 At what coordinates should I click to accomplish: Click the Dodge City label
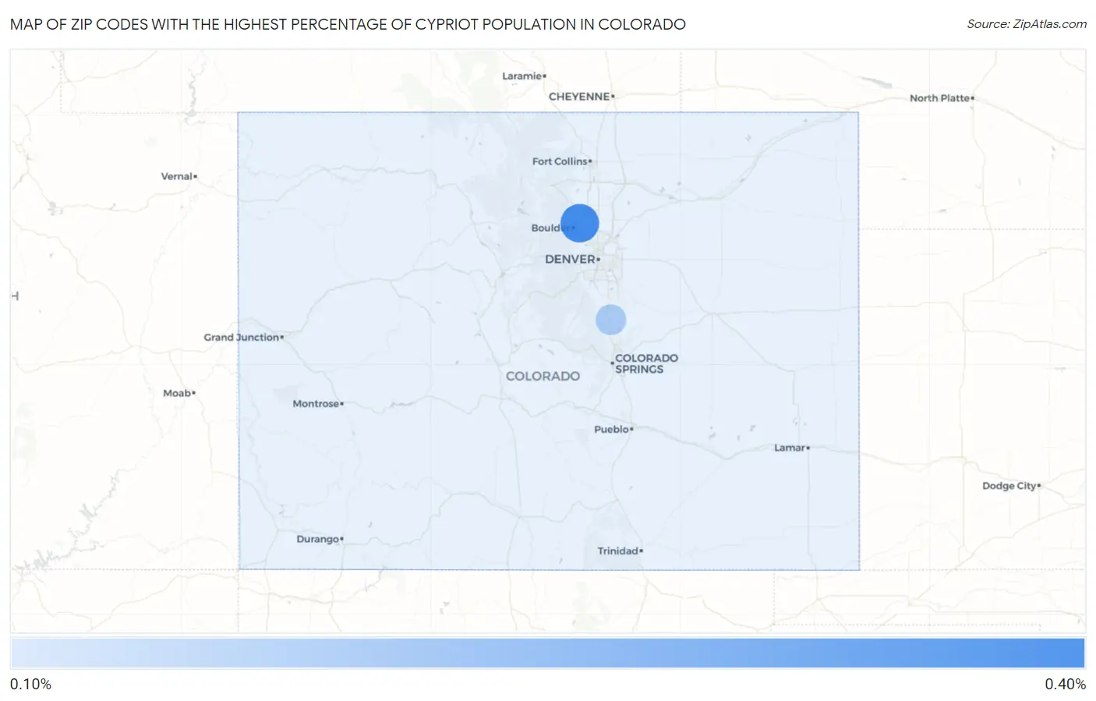coord(1009,486)
